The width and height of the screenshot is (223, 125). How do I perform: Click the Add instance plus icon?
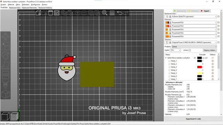point(78,13)
